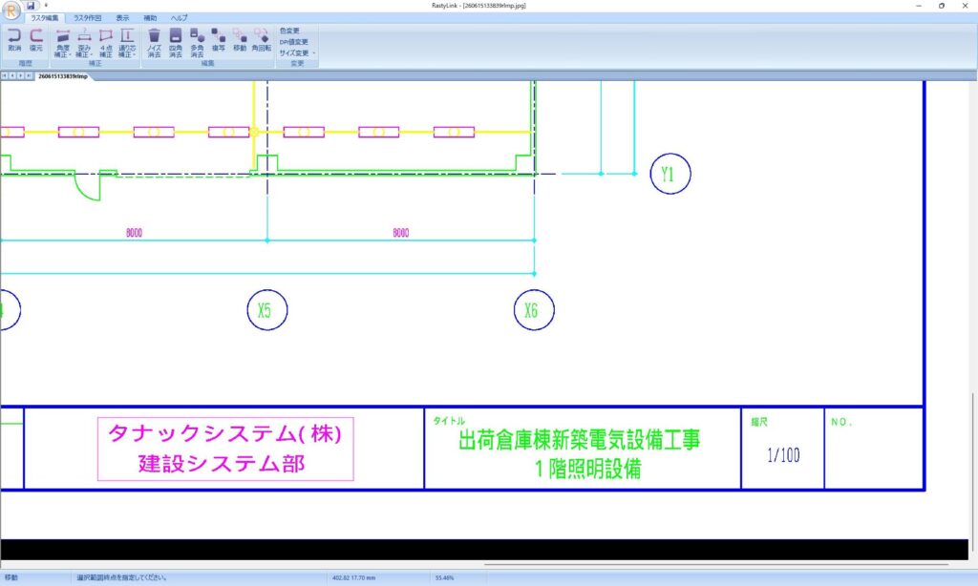Image resolution: width=978 pixels, height=586 pixels.
Task: Select the 複写 copy tool
Action: pos(219,40)
